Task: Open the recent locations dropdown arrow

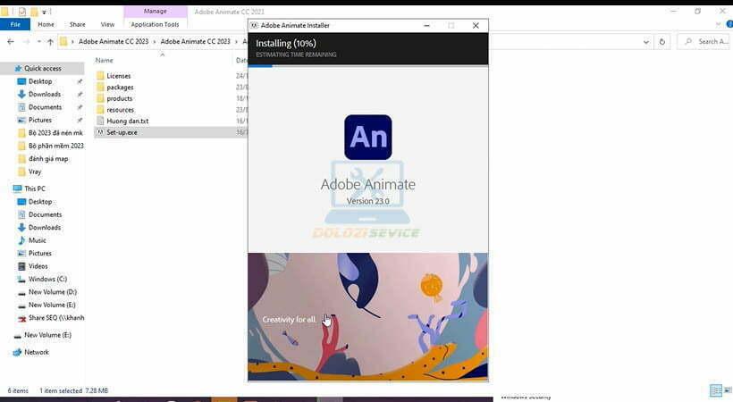Action: (x=38, y=42)
